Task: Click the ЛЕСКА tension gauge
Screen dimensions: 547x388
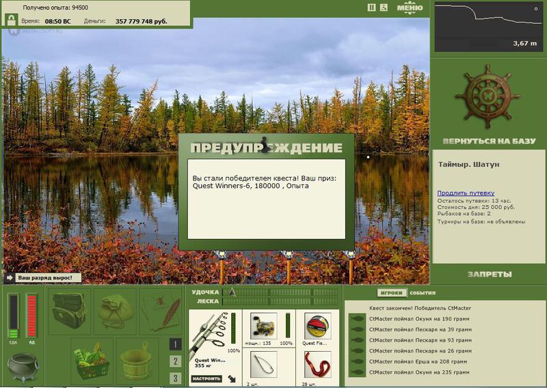Action: click(x=280, y=301)
